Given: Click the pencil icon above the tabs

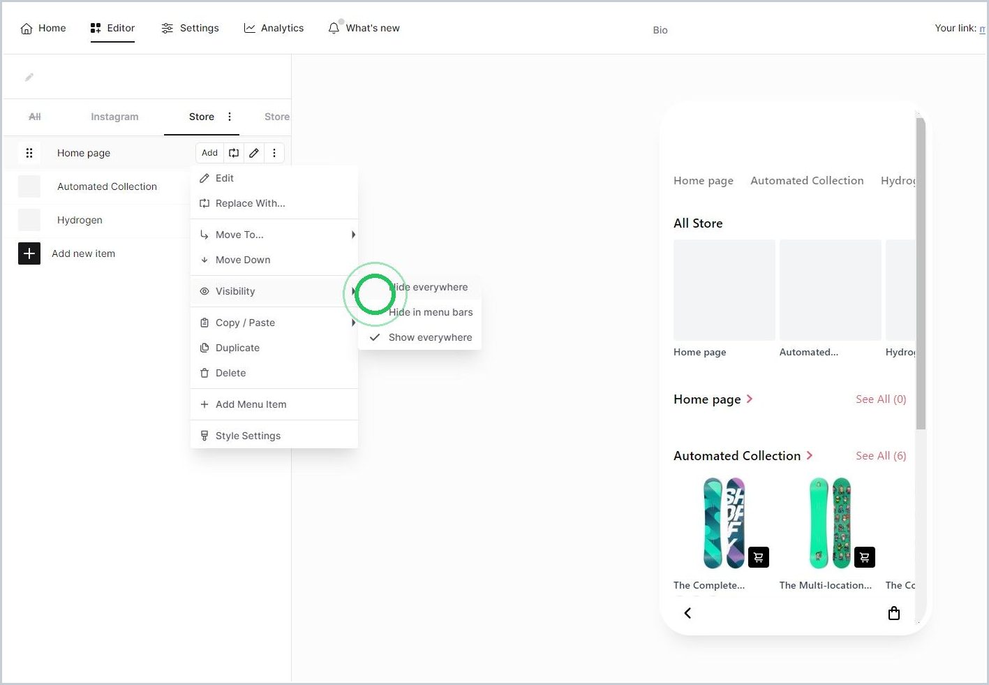Looking at the screenshot, I should 29,78.
